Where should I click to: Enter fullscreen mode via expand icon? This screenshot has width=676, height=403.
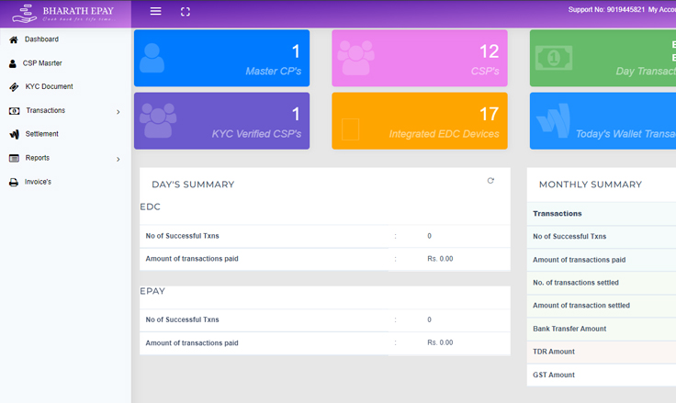click(186, 12)
